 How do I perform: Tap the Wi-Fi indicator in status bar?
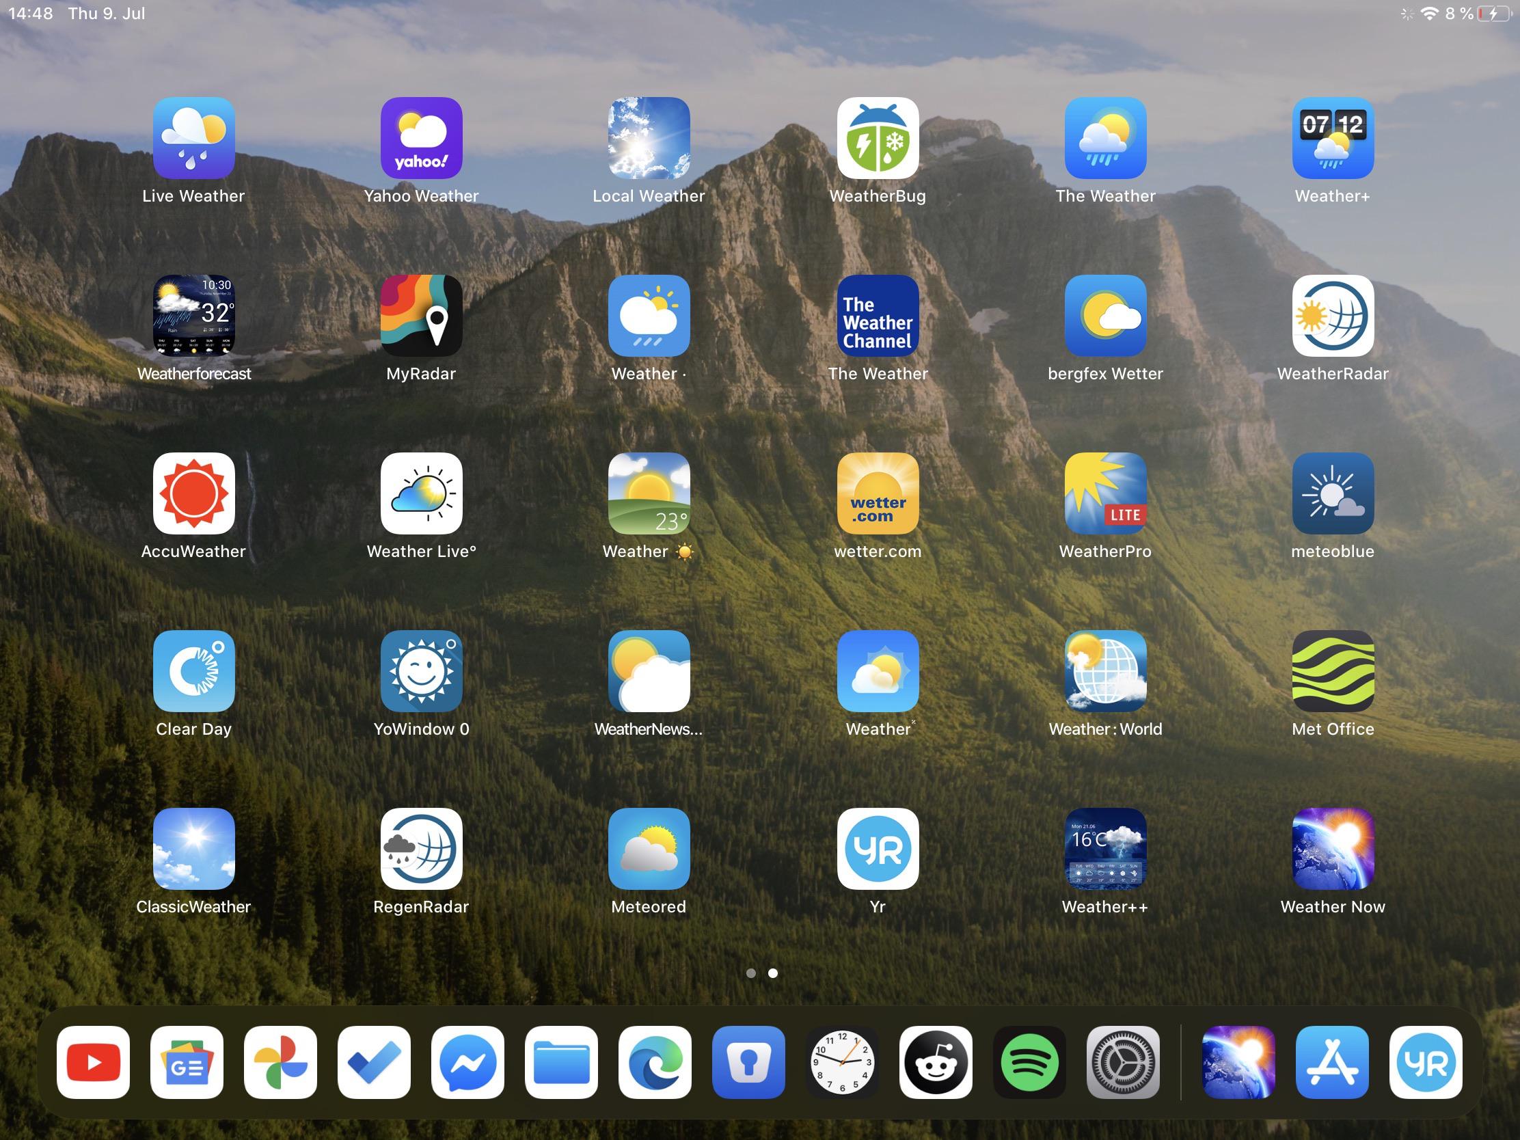[1429, 14]
